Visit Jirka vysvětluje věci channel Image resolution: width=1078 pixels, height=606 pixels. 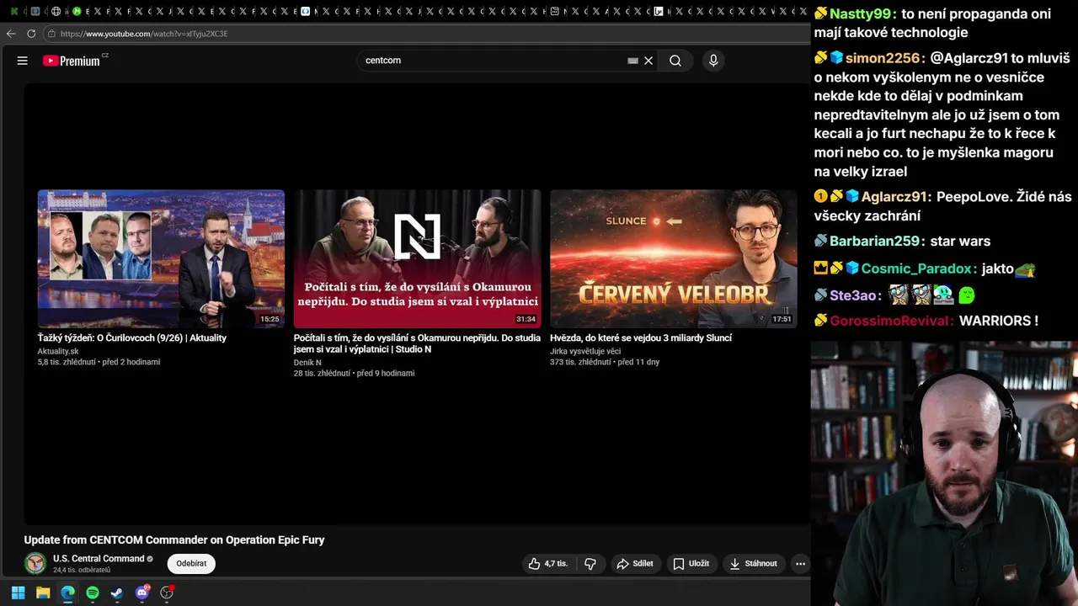point(585,351)
